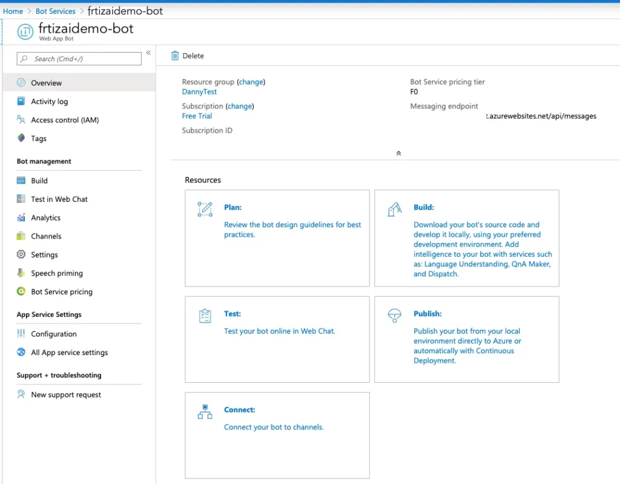Click the Build card robot arm icon

[x=395, y=210]
